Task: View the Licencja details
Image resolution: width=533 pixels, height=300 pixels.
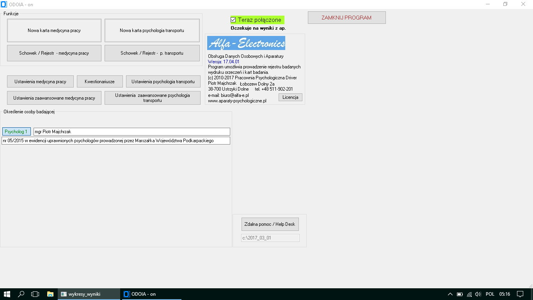Action: 290,97
